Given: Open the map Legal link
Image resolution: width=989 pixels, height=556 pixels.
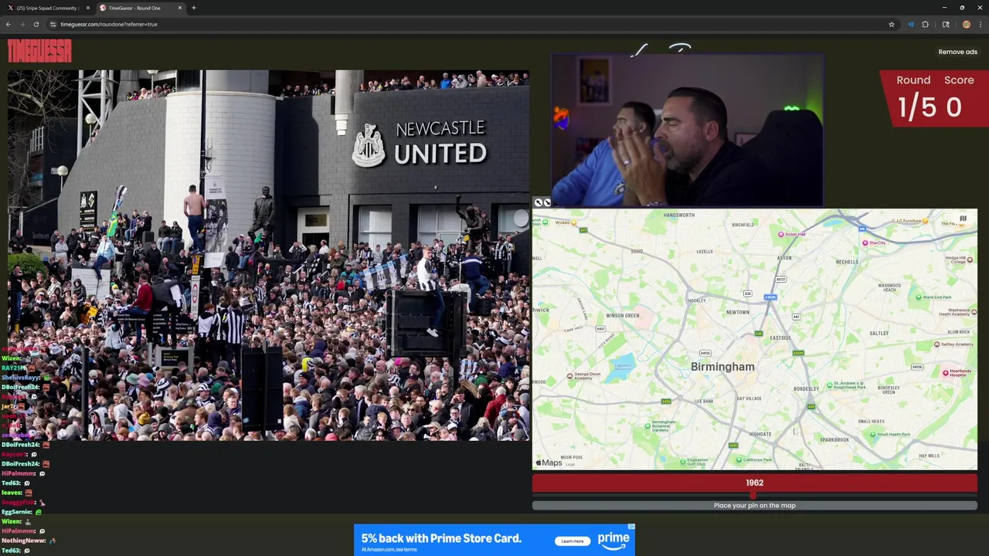Looking at the screenshot, I should click(x=570, y=464).
